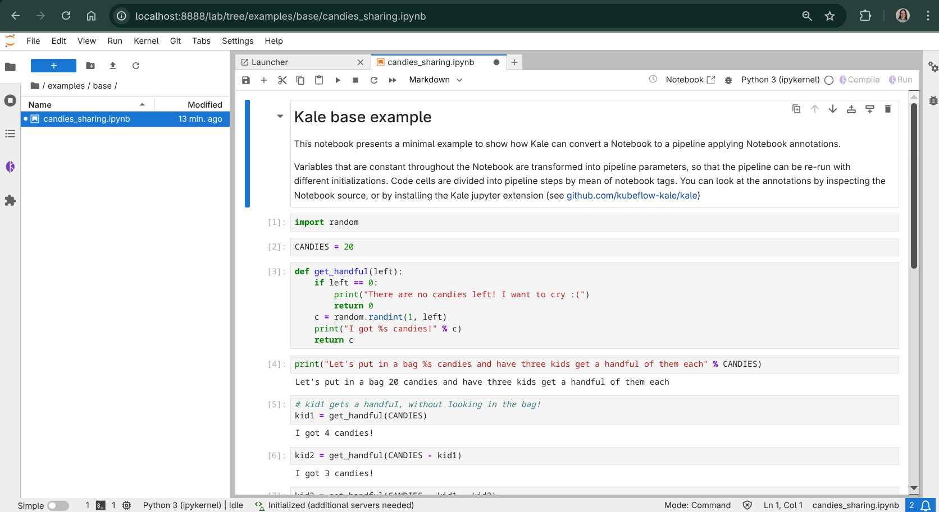Image resolution: width=939 pixels, height=512 pixels.
Task: Open the cell type dropdown showing Markdown
Action: [436, 80]
